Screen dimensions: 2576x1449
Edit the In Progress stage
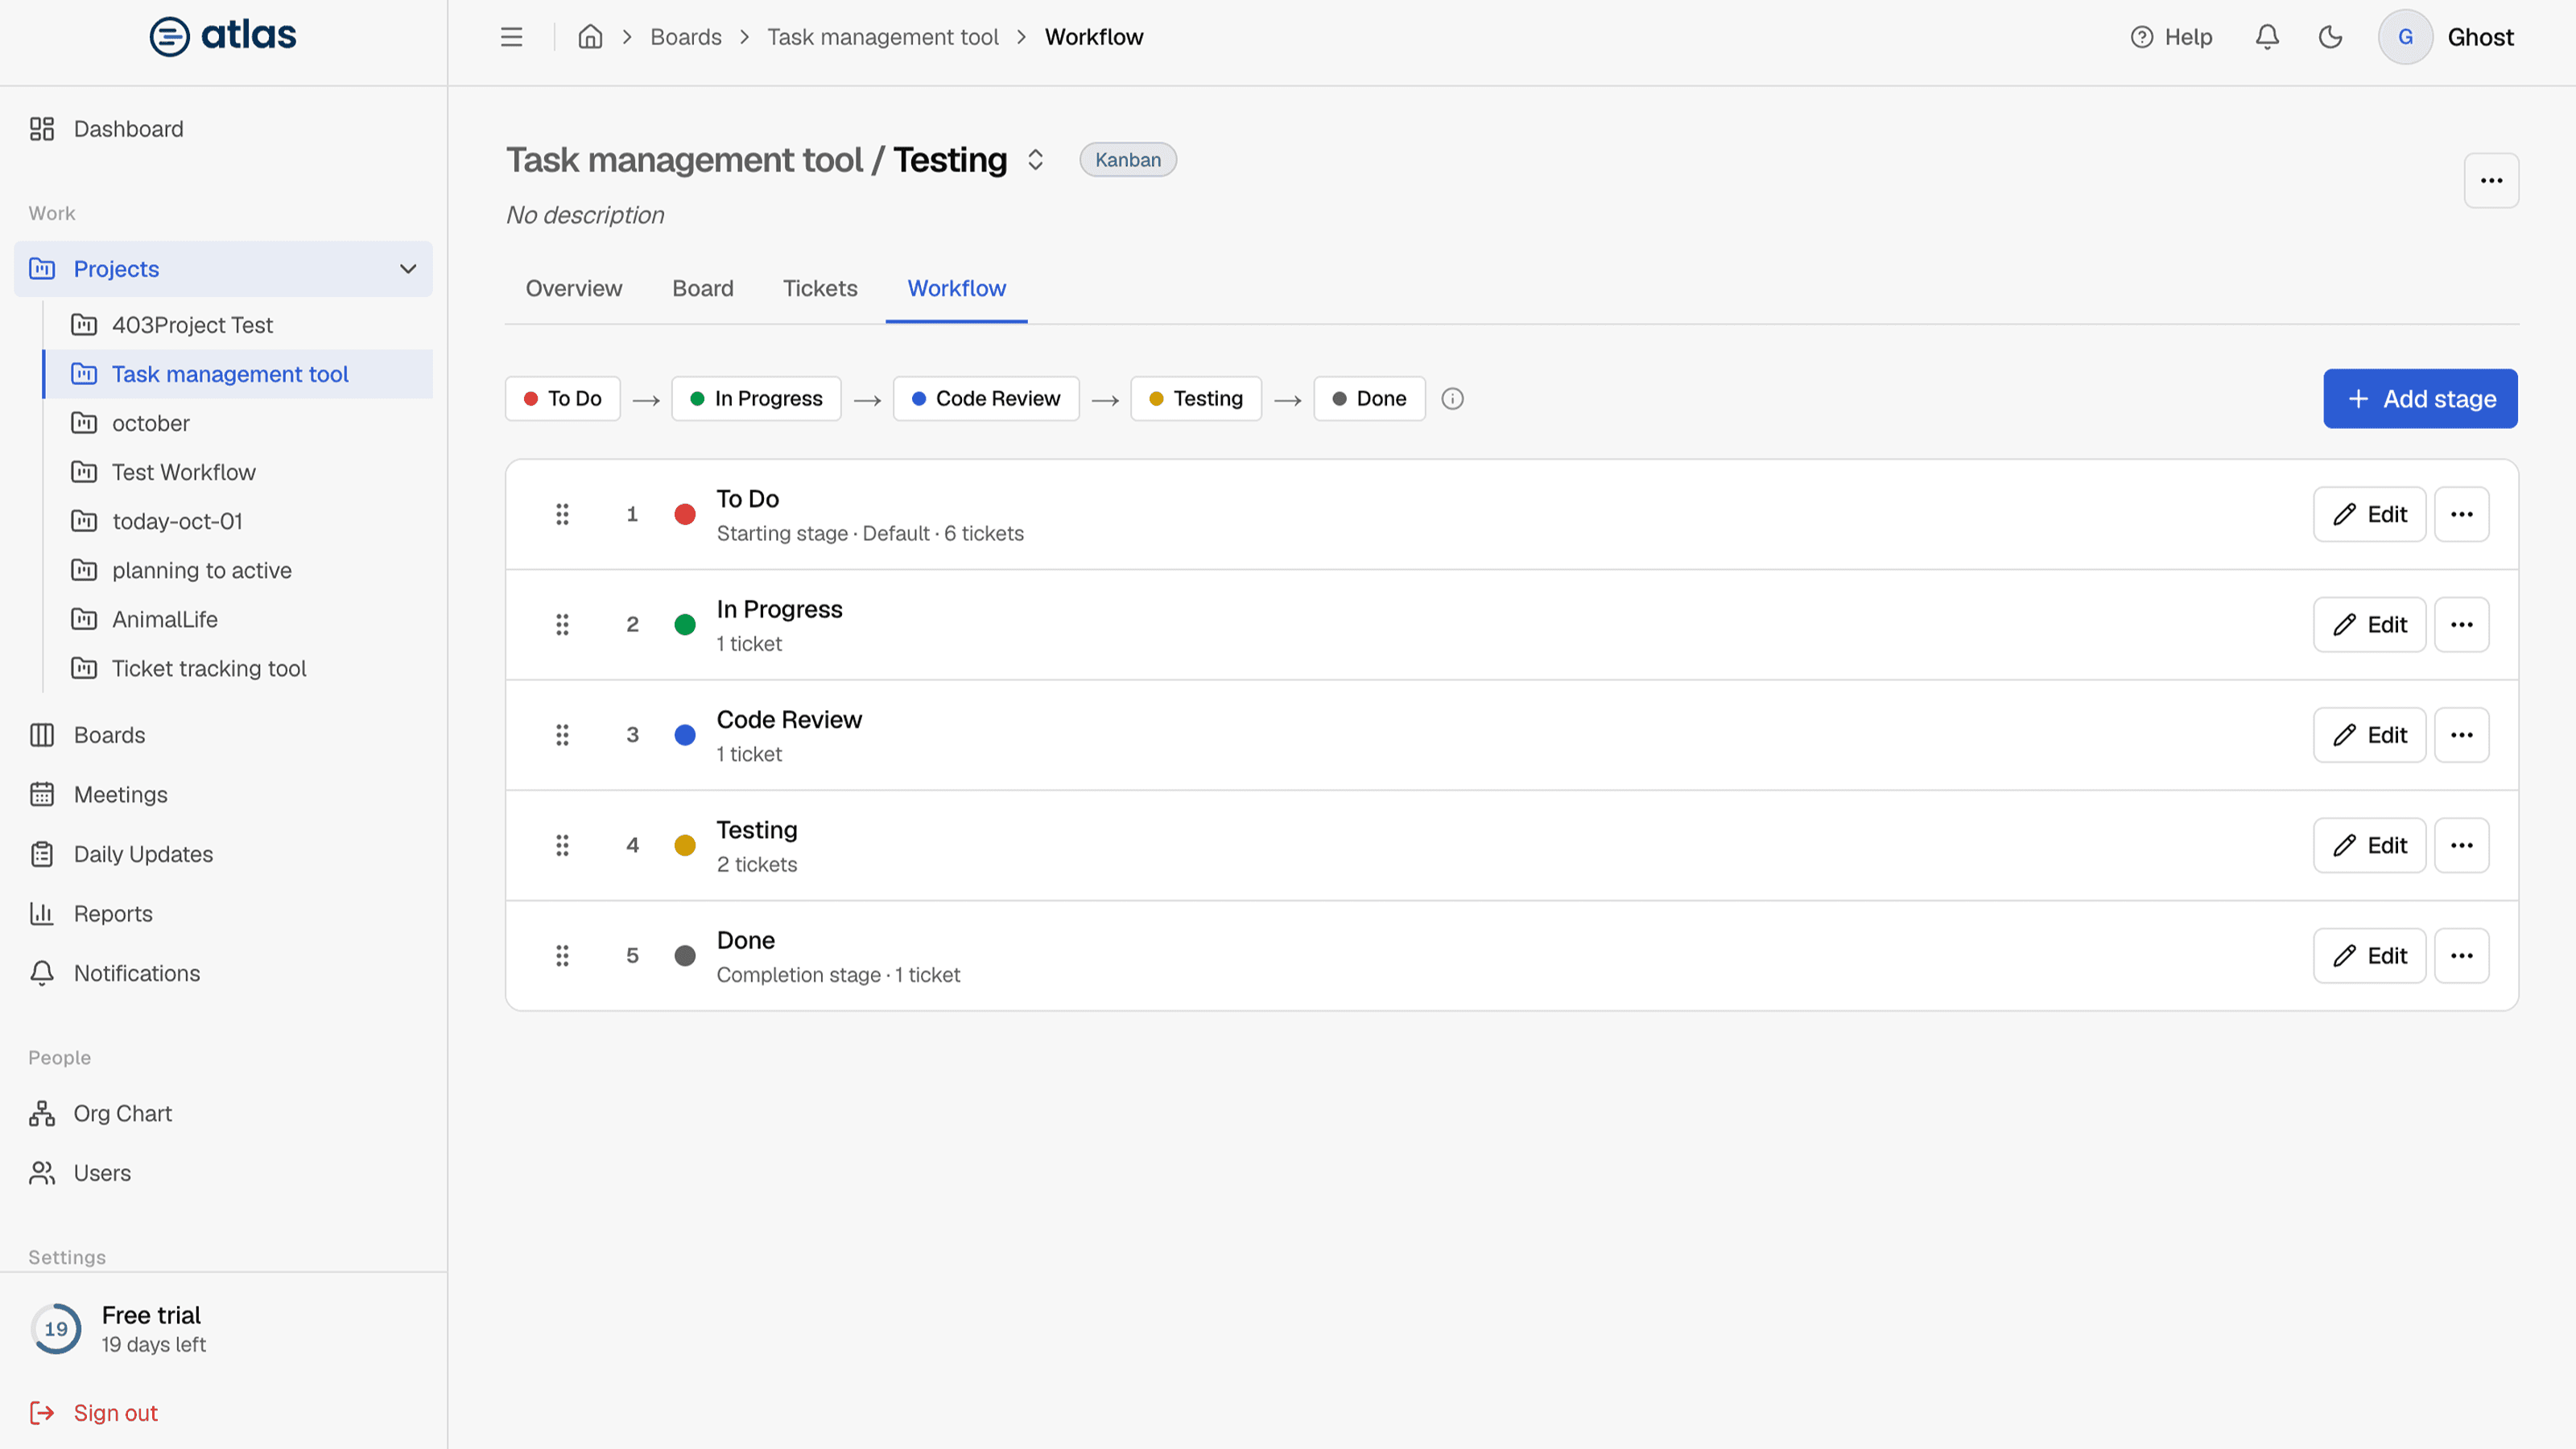[2369, 625]
